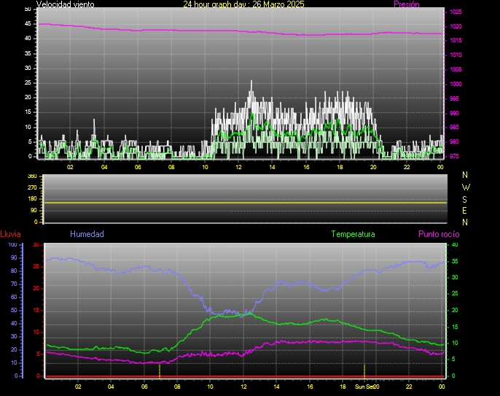Click the "995" value on the pressure axis
The height and width of the screenshot is (396, 500).
[x=454, y=98]
